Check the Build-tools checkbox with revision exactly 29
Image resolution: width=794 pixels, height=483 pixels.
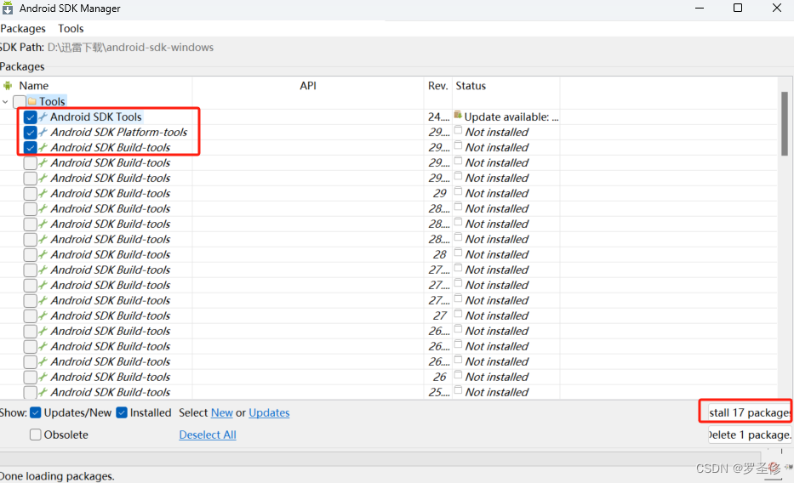click(x=30, y=194)
